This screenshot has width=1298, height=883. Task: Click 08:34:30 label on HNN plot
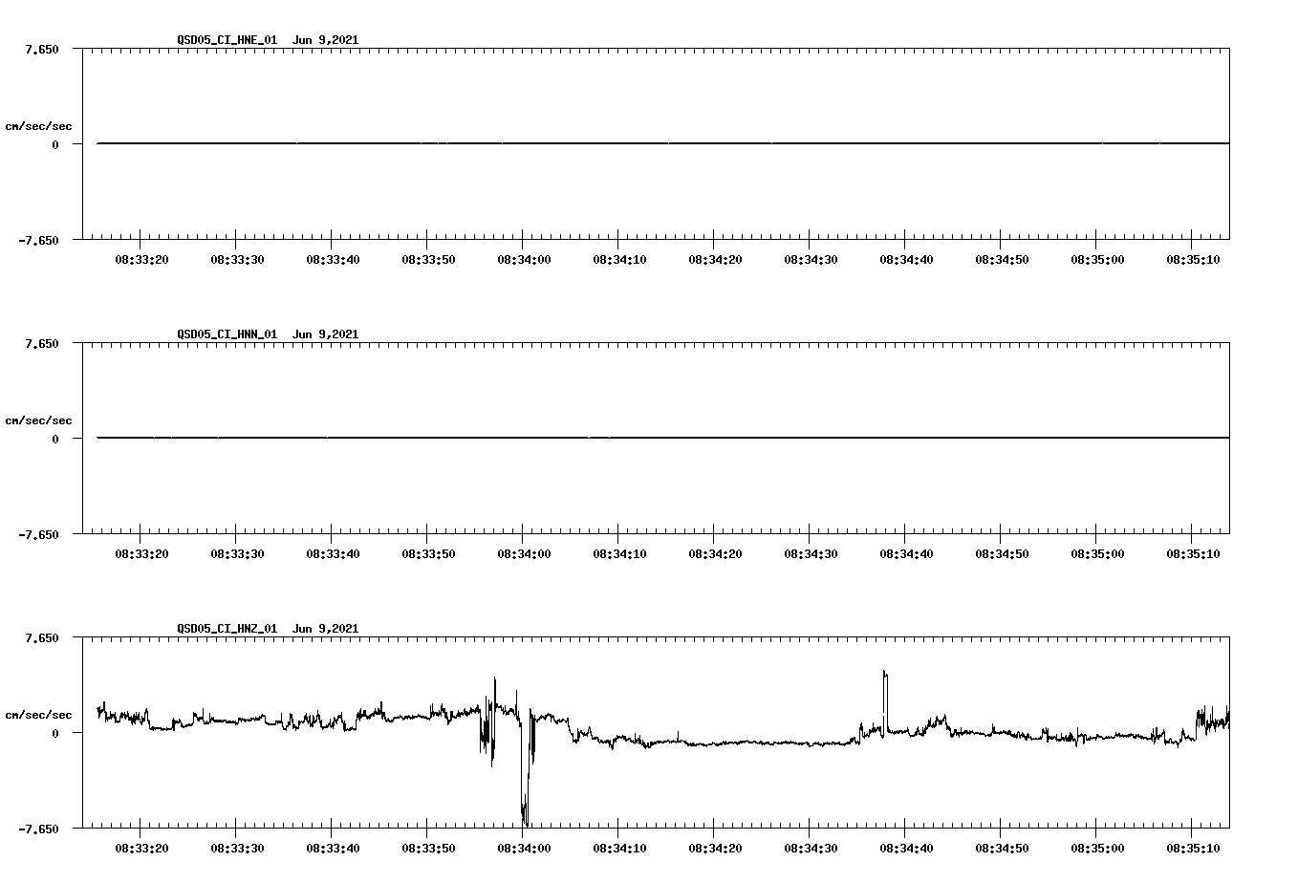click(x=811, y=554)
